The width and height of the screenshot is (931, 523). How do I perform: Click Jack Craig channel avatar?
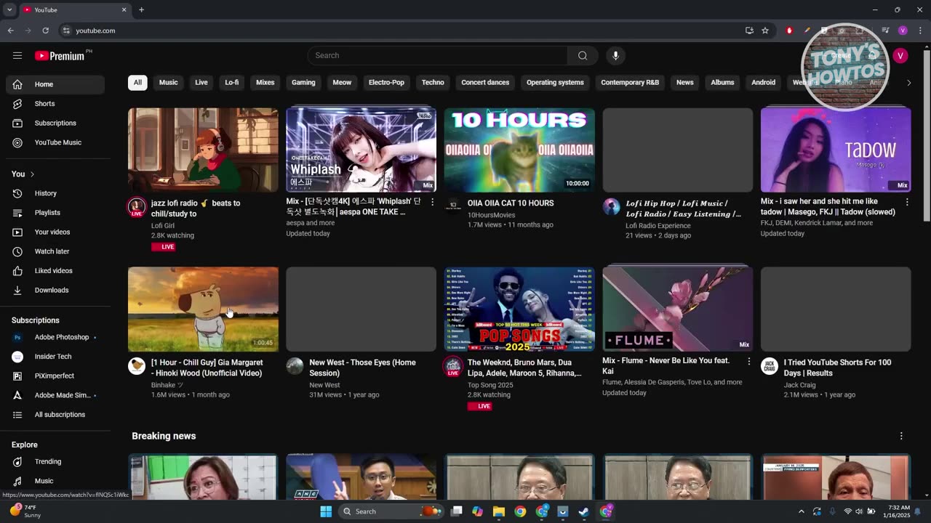click(x=770, y=366)
